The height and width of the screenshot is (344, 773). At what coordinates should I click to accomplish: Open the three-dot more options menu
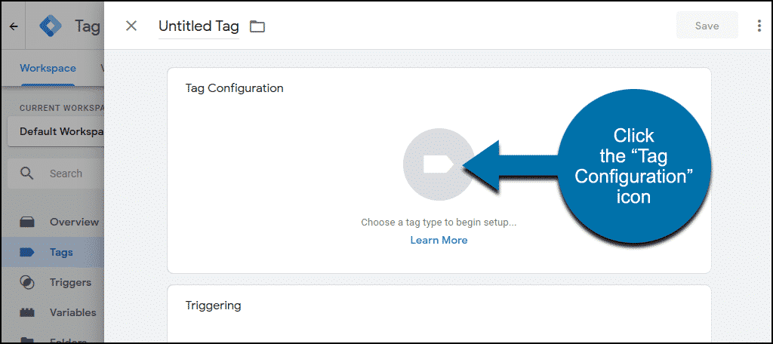759,26
